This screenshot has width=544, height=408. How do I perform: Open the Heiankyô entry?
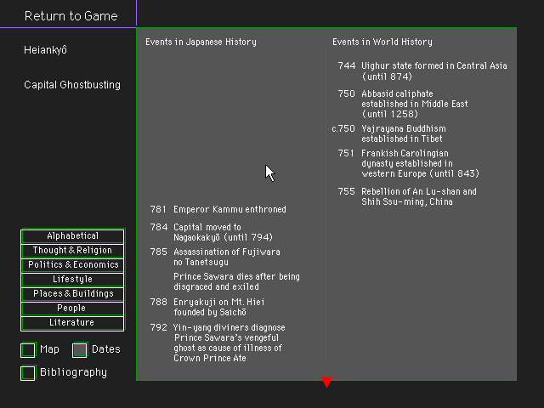point(45,50)
